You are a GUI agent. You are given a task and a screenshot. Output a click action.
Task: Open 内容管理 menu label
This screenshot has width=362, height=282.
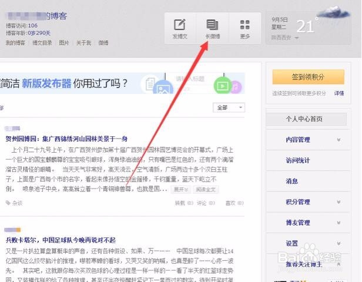click(x=298, y=140)
